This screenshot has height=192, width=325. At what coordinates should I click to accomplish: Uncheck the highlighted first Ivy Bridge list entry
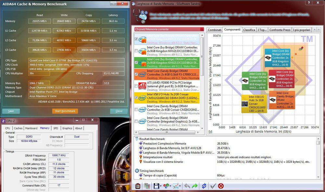pos(136,39)
